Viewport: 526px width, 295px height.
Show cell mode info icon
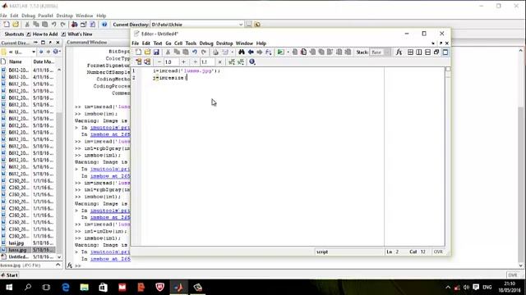tap(252, 62)
